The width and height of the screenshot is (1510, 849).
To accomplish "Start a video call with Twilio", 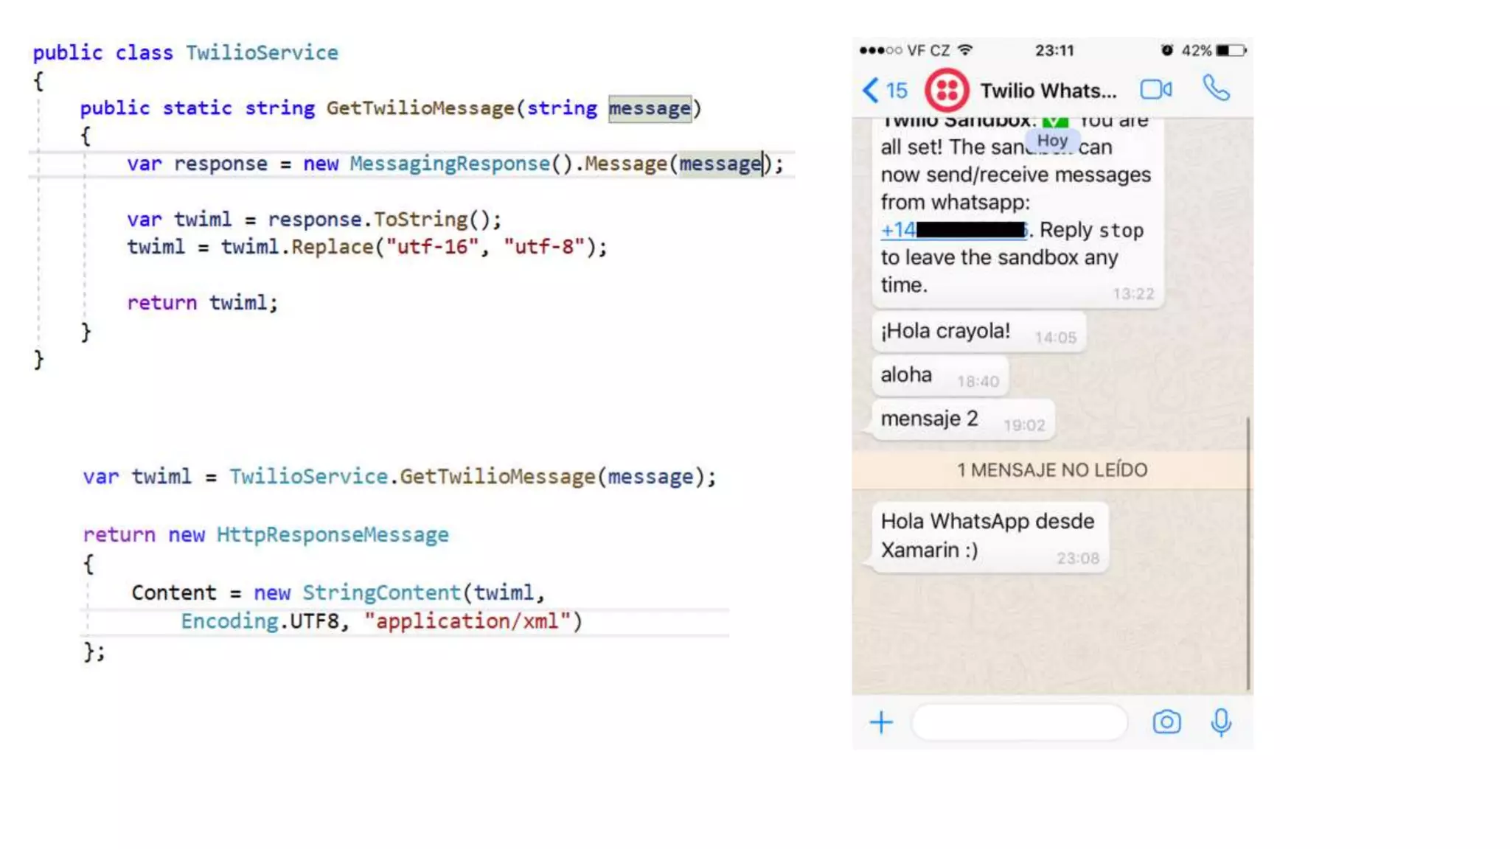I will tap(1155, 90).
